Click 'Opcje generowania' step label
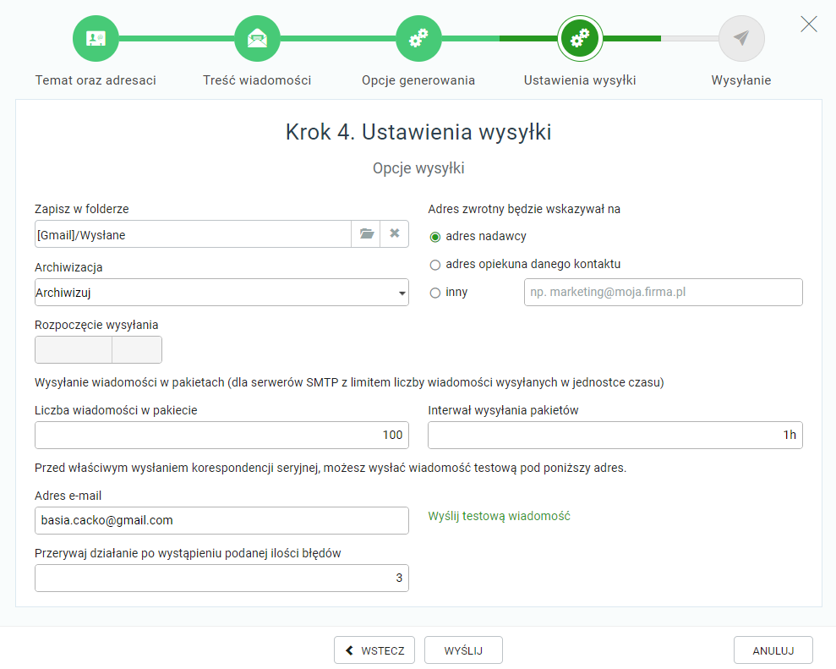836x669 pixels. point(418,80)
